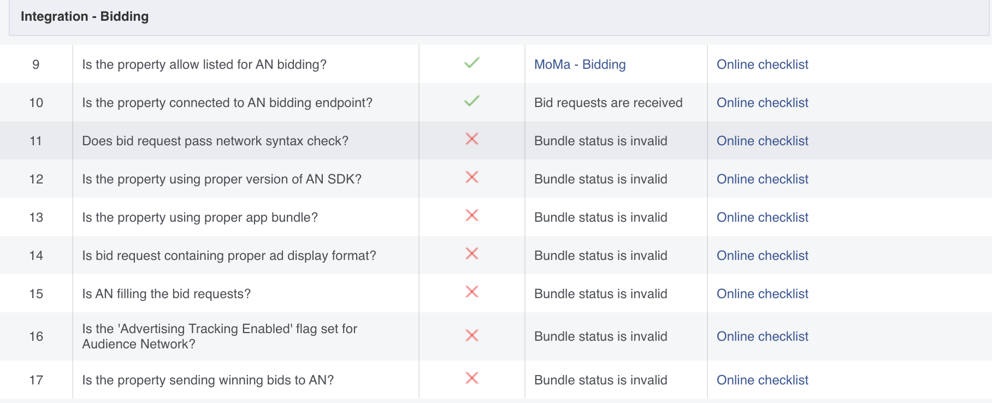Image resolution: width=992 pixels, height=403 pixels.
Task: Open the MoMa - Bidding link
Action: click(x=580, y=64)
